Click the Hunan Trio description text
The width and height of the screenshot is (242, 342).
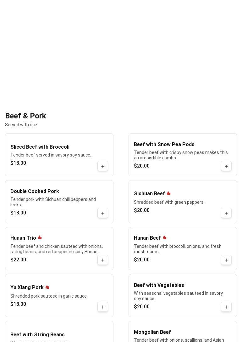tap(57, 249)
